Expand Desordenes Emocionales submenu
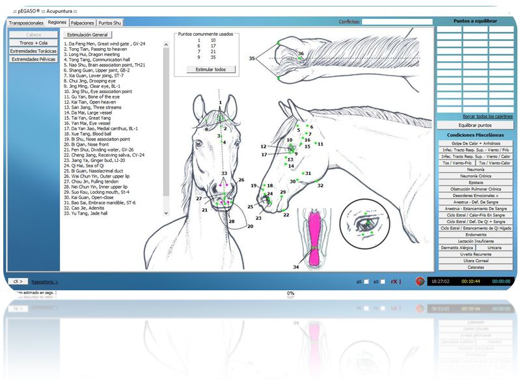The height and width of the screenshot is (380, 520). (x=476, y=196)
